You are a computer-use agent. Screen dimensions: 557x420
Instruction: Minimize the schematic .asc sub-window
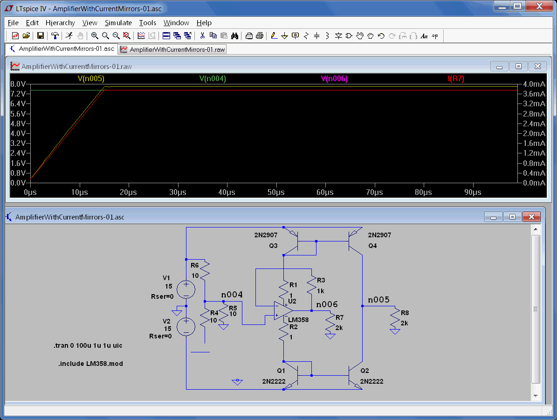494,217
